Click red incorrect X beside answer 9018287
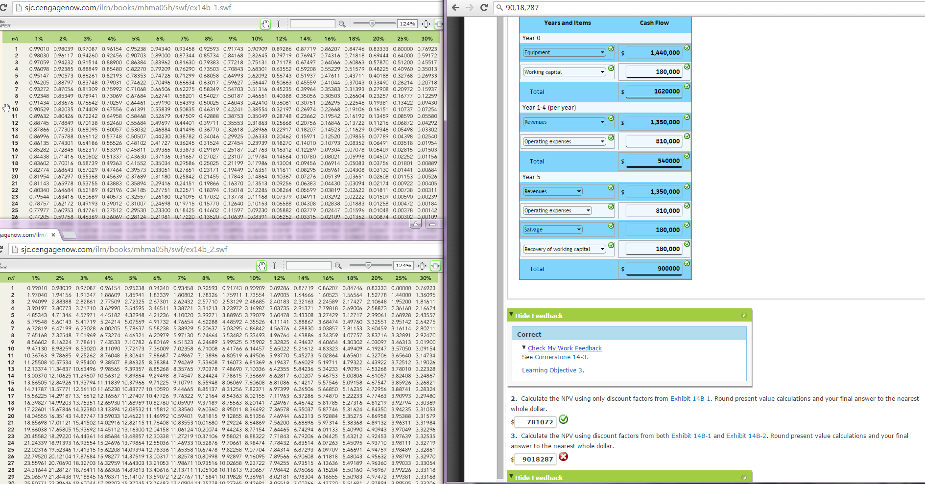 click(564, 457)
